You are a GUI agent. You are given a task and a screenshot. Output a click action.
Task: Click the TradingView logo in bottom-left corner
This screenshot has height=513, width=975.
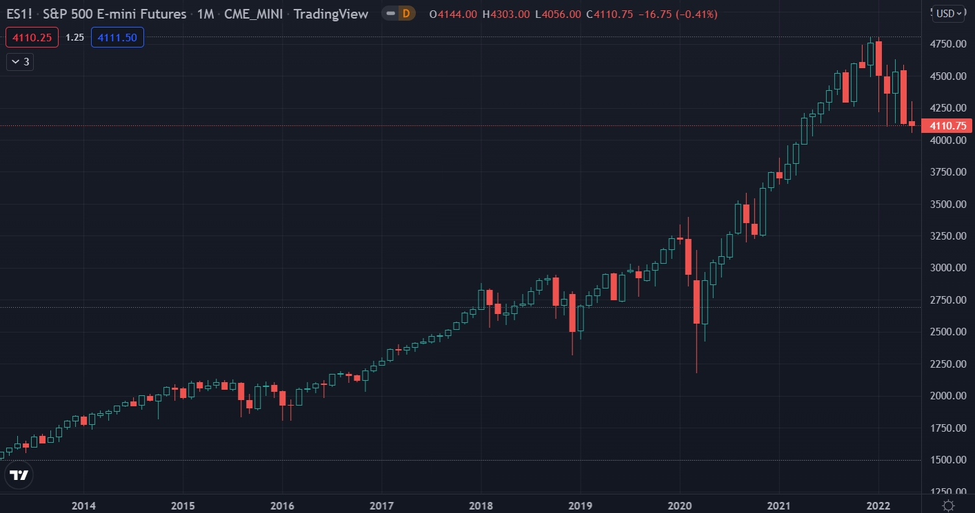19,475
